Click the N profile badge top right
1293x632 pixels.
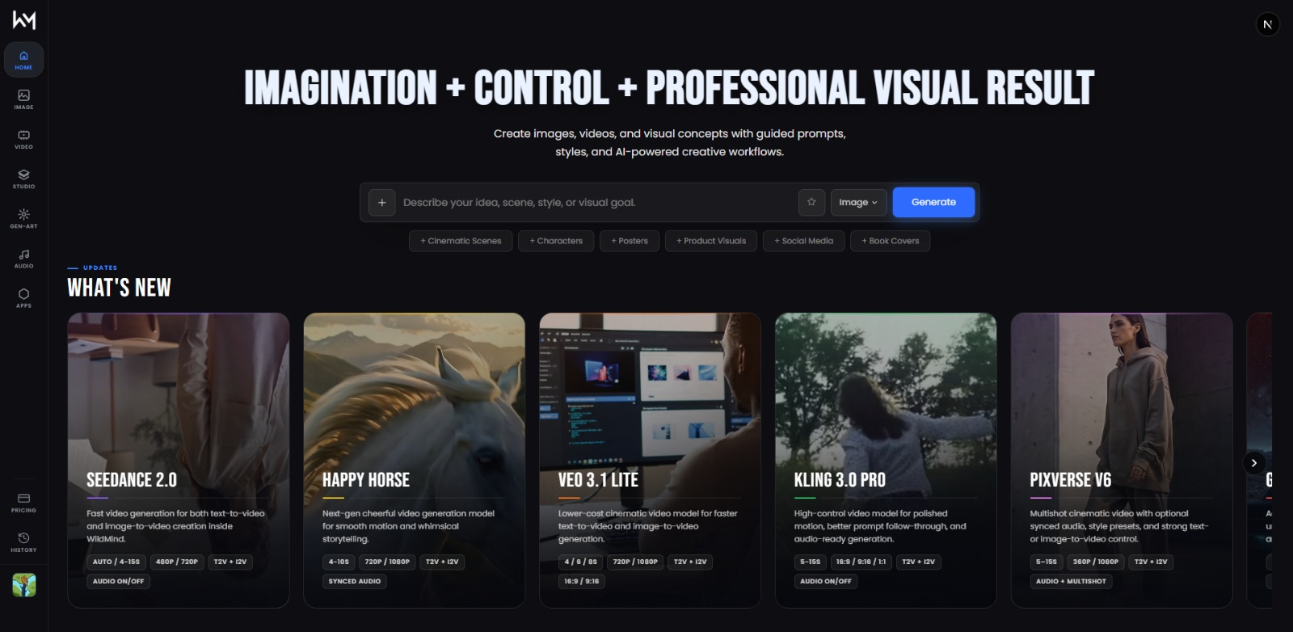1267,24
